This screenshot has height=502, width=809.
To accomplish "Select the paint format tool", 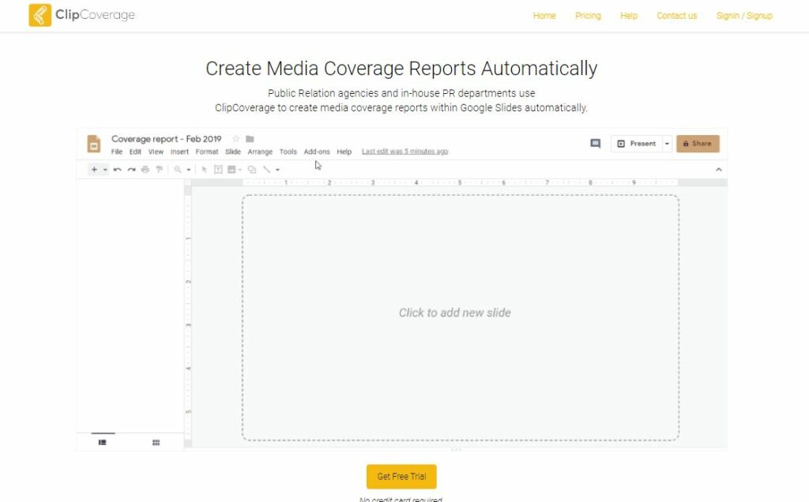I will [159, 169].
